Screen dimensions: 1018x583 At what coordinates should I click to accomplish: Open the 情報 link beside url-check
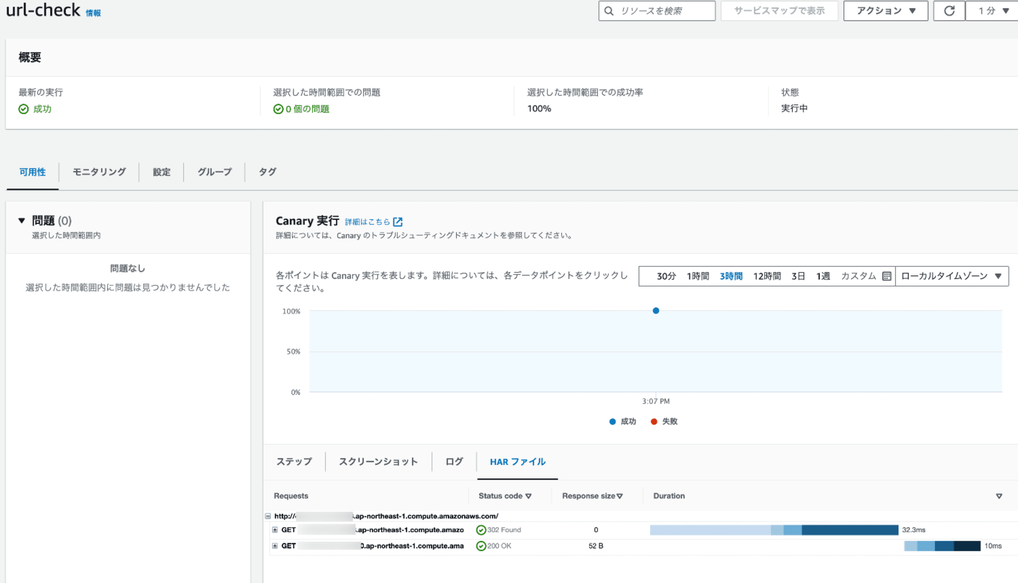[93, 13]
